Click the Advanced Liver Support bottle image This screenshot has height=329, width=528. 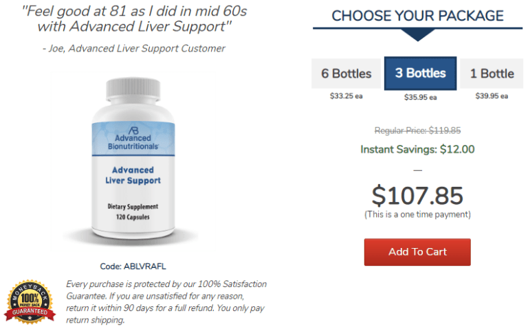click(x=133, y=158)
